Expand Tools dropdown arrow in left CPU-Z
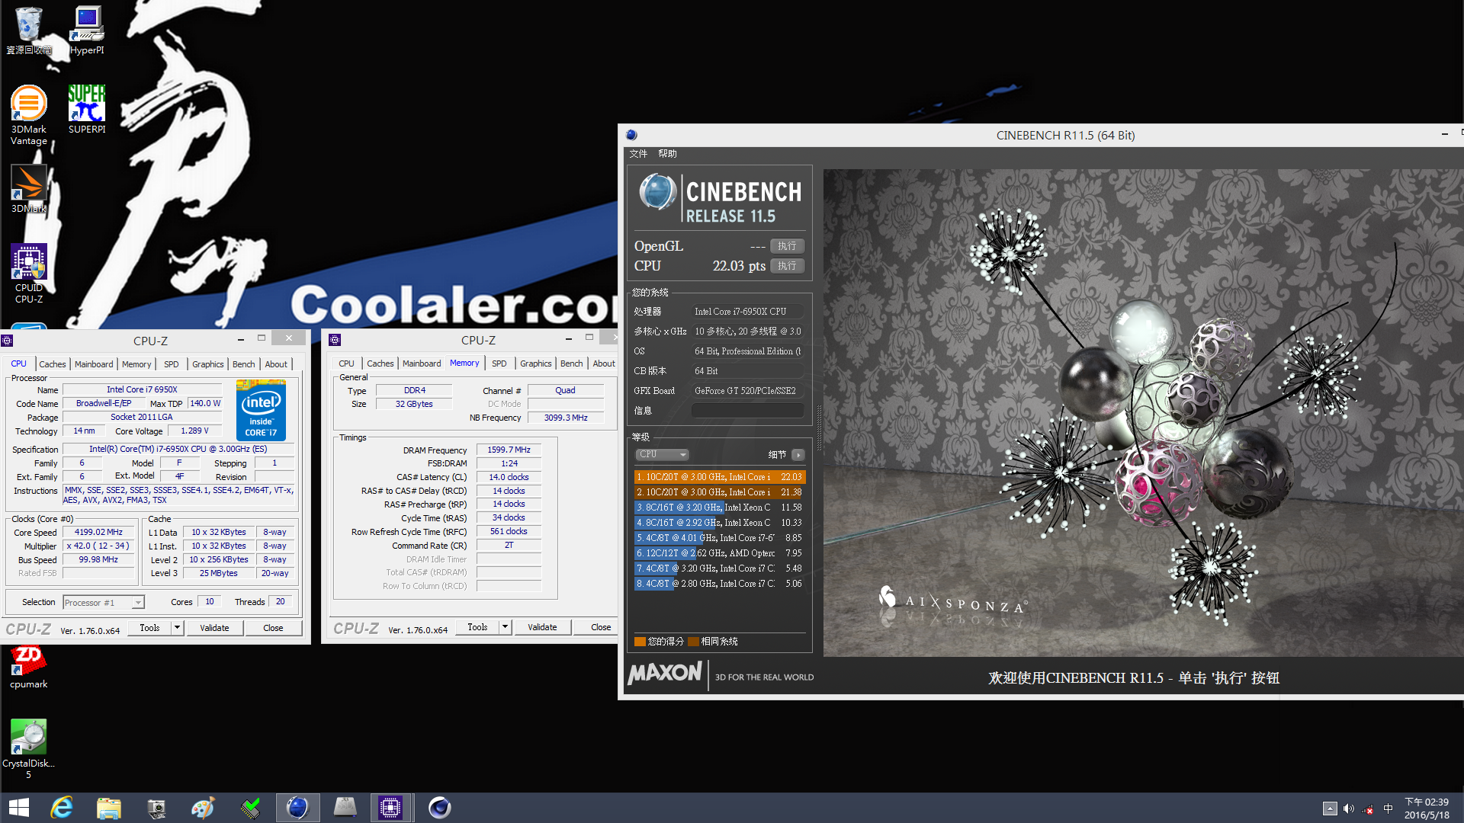 [177, 628]
